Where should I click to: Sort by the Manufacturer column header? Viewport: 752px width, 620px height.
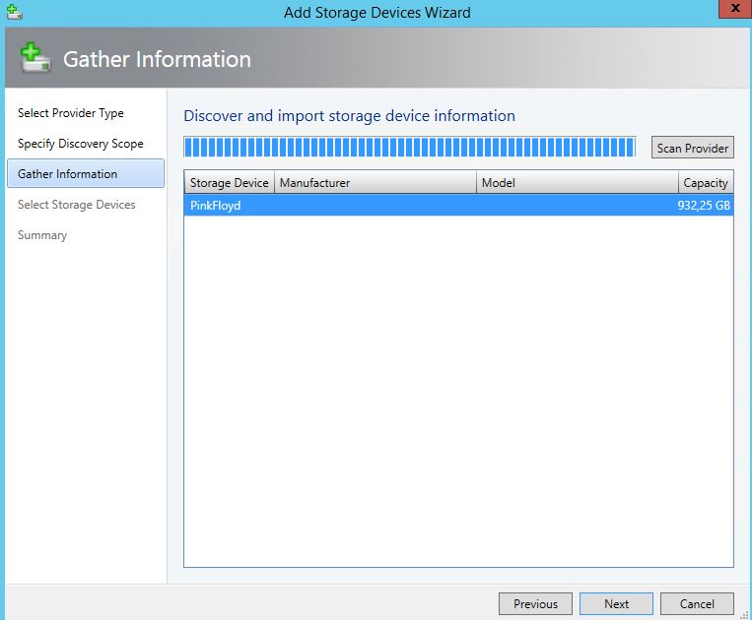click(376, 182)
